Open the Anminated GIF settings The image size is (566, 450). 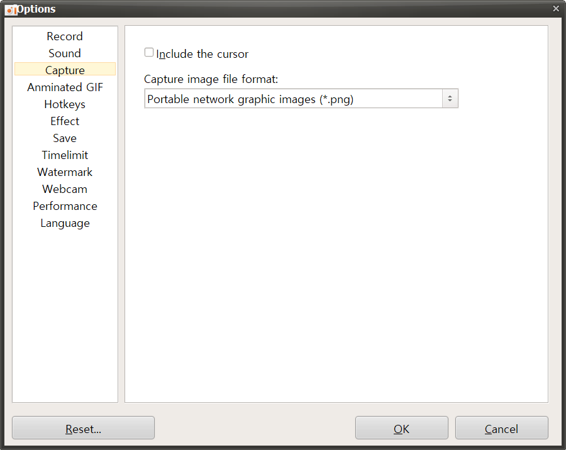click(x=64, y=87)
